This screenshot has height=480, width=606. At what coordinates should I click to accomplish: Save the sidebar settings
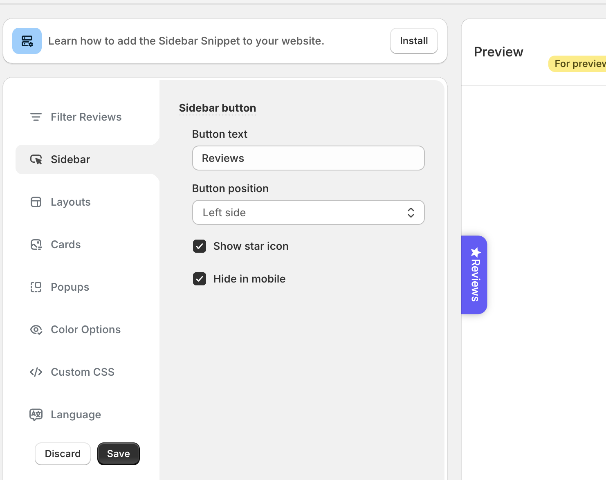point(119,454)
